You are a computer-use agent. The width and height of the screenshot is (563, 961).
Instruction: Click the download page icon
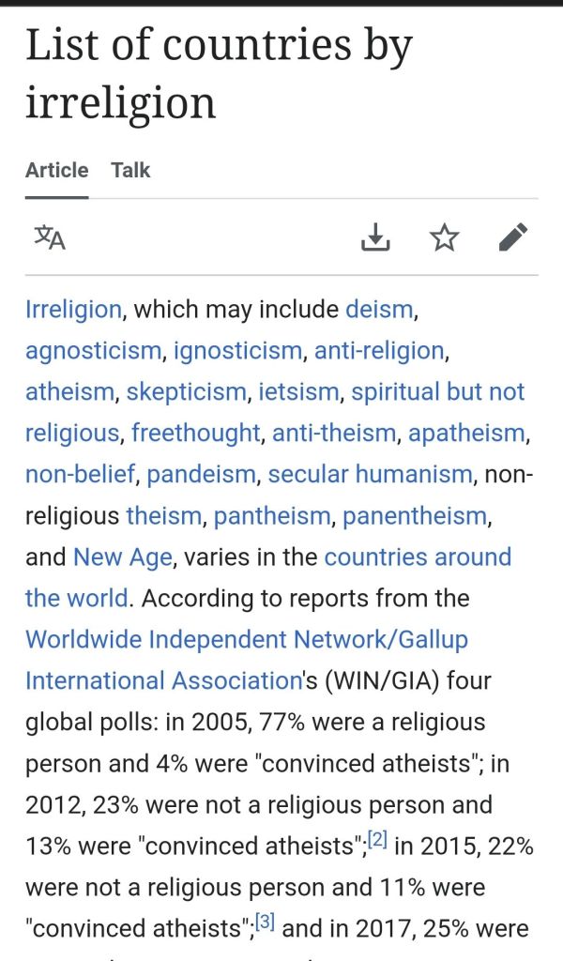[x=375, y=237]
